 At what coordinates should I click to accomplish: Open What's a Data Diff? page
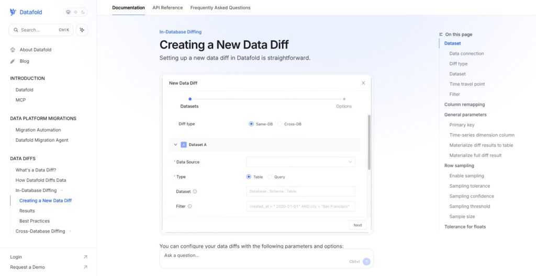36,170
